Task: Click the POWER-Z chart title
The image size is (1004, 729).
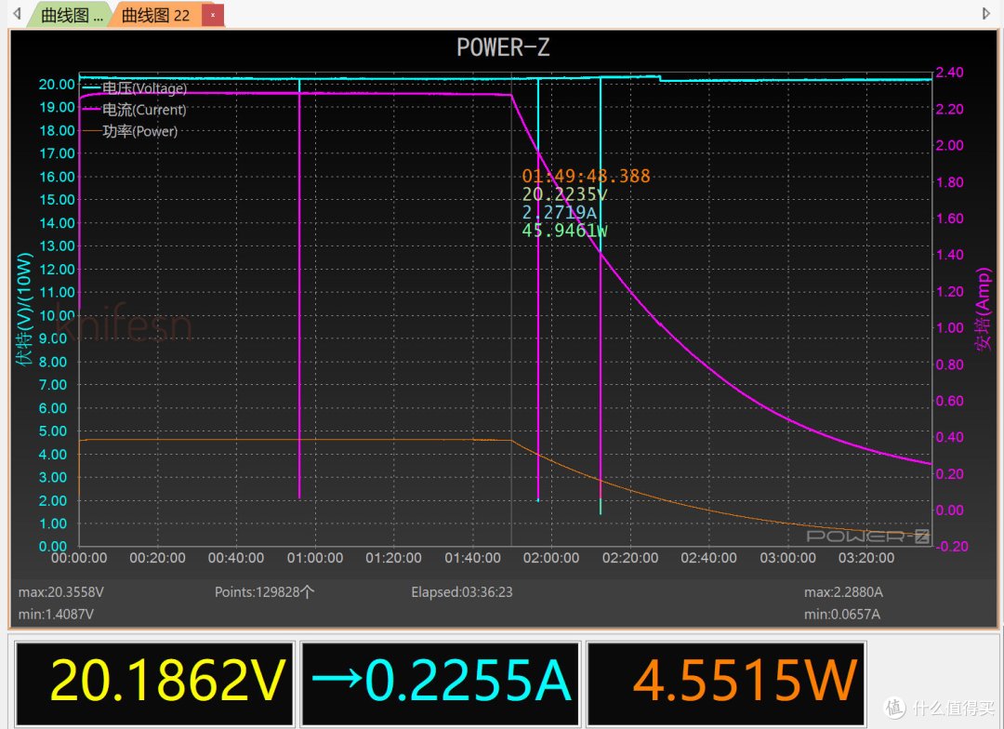Action: coord(503,47)
